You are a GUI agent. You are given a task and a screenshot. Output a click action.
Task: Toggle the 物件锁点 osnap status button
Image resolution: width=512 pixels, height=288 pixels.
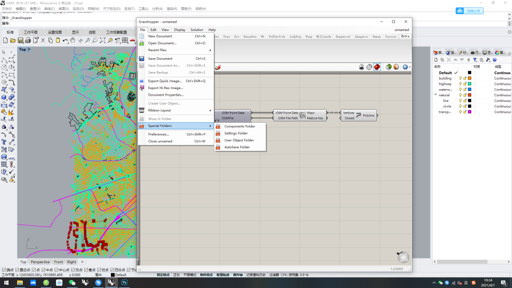[x=206, y=275]
